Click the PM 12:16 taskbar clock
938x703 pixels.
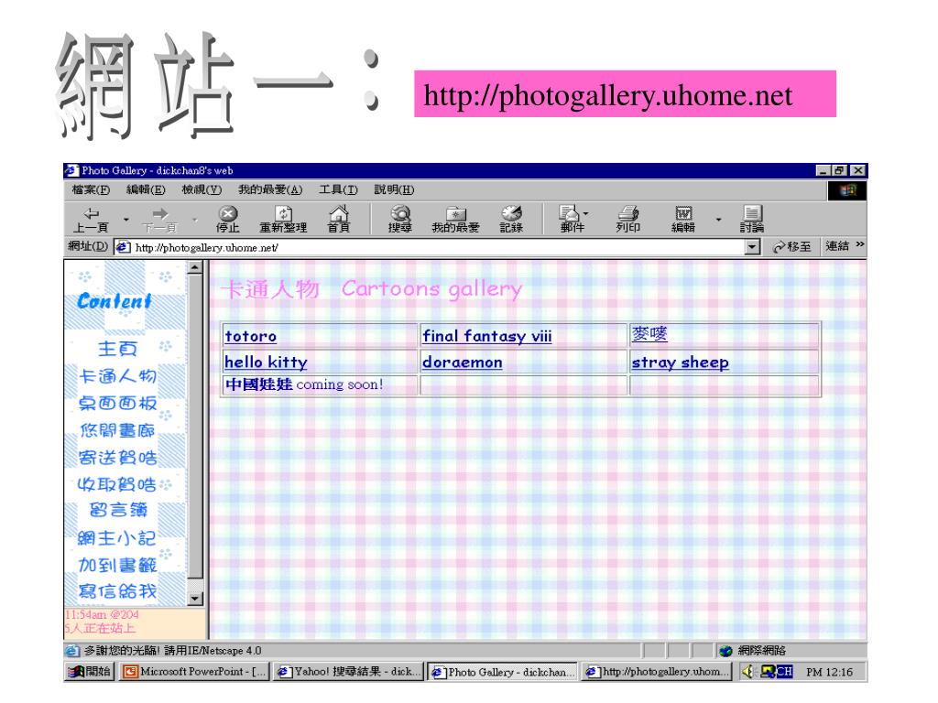pyautogui.click(x=829, y=672)
